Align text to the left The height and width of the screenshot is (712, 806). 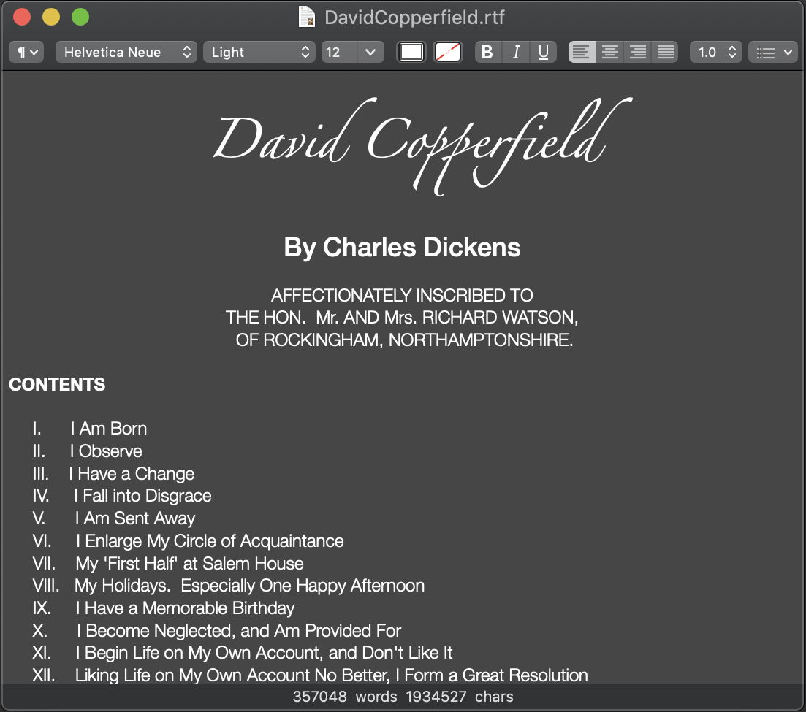[x=582, y=53]
